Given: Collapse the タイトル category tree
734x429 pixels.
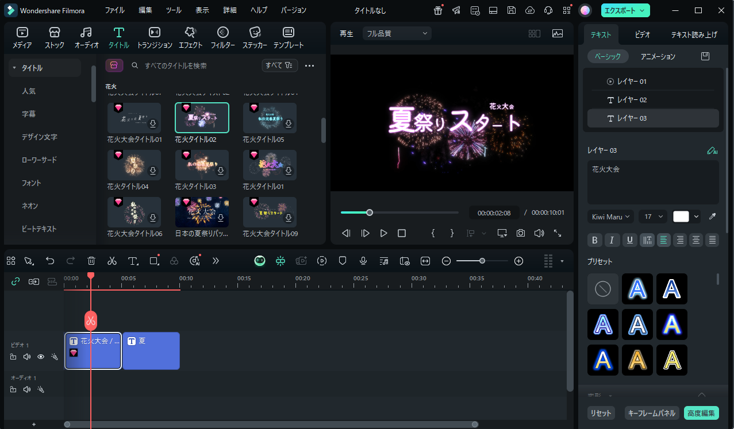Looking at the screenshot, I should [x=14, y=68].
